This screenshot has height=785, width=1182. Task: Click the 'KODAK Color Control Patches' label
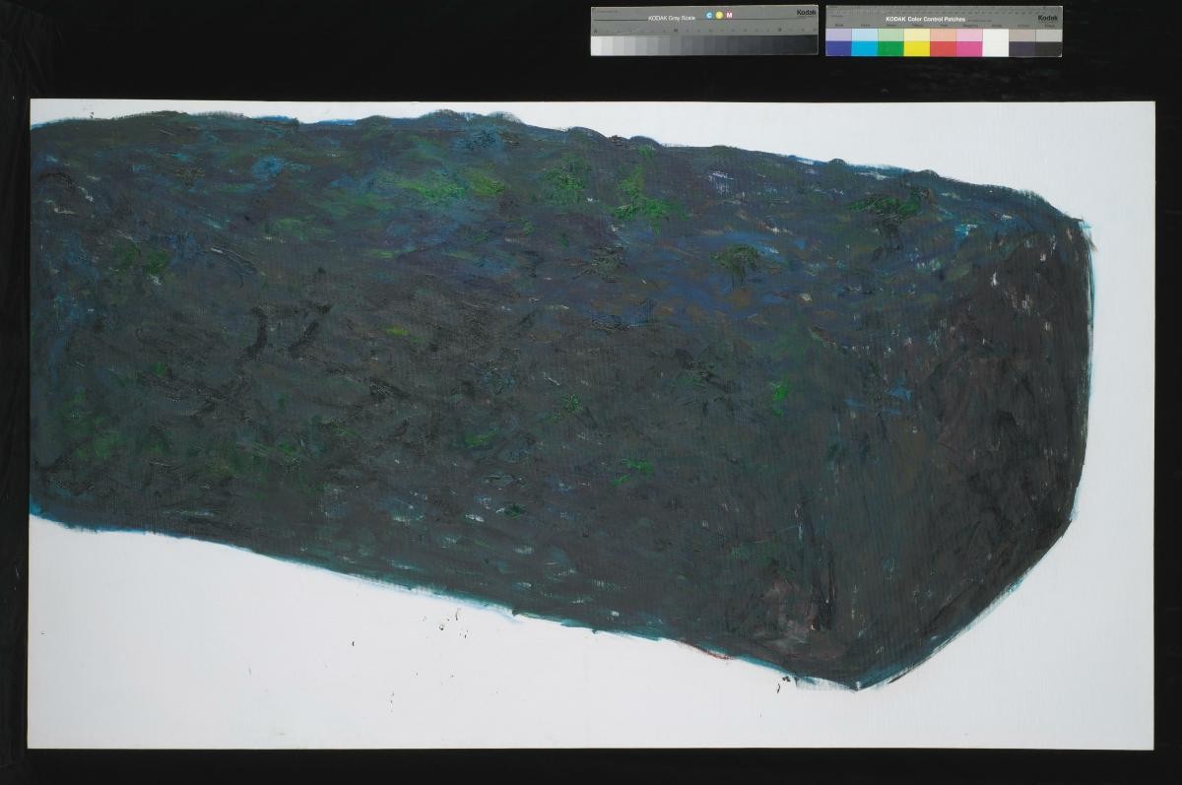point(925,19)
